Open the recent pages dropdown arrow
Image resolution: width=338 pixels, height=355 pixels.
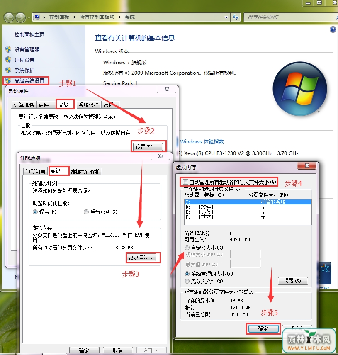(x=29, y=18)
